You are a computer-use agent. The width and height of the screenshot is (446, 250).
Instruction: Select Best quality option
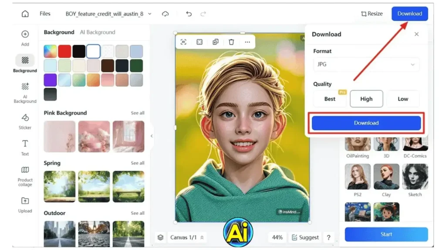(x=330, y=99)
